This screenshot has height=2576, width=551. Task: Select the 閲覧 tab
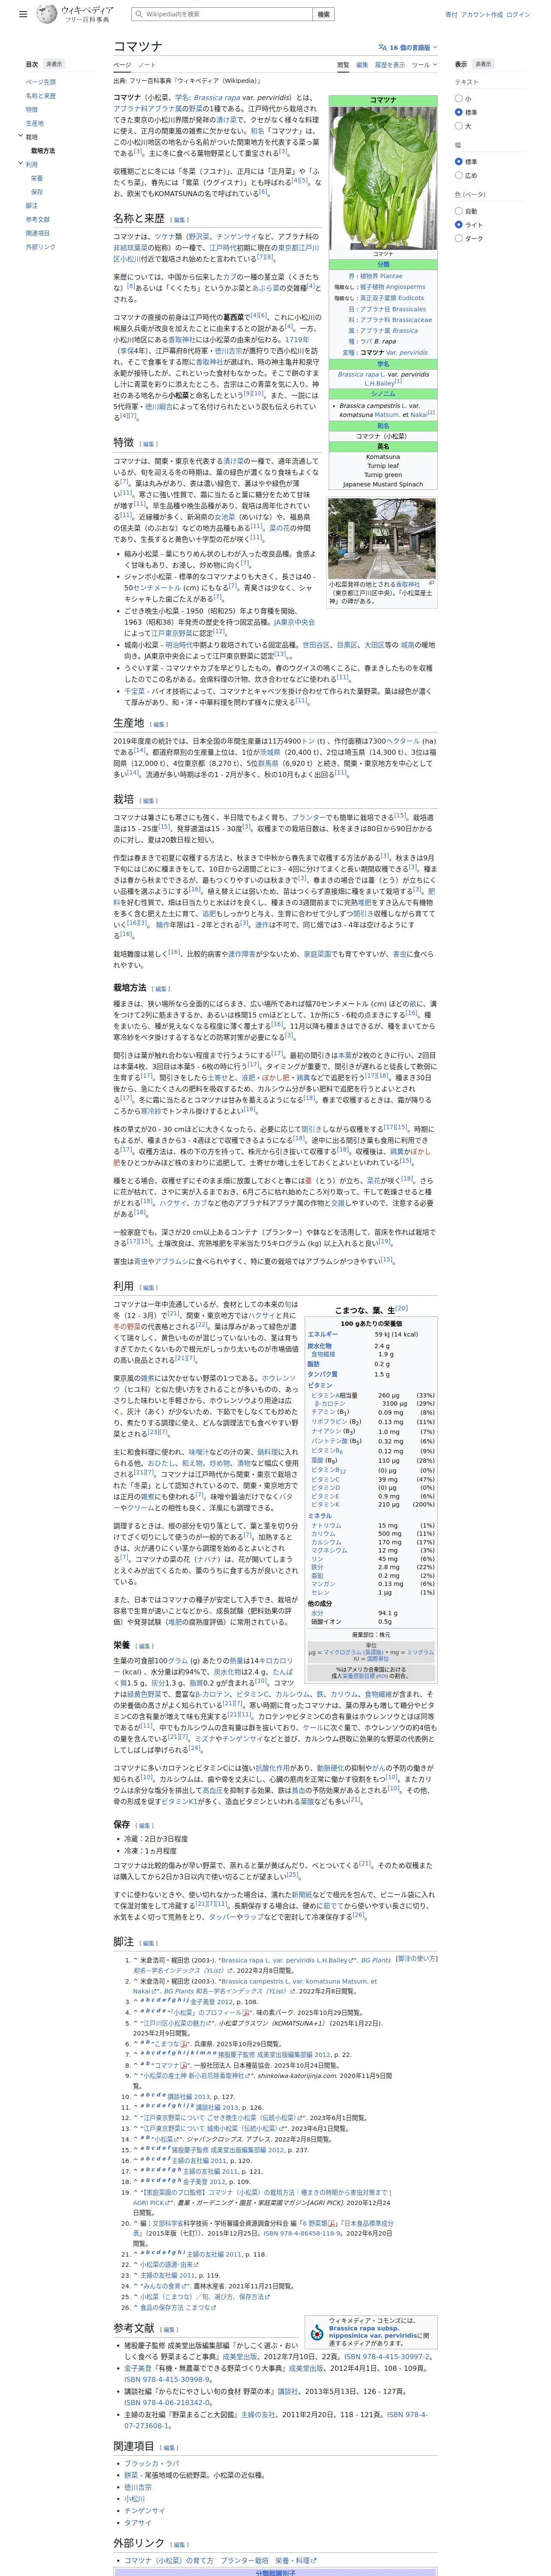click(343, 65)
